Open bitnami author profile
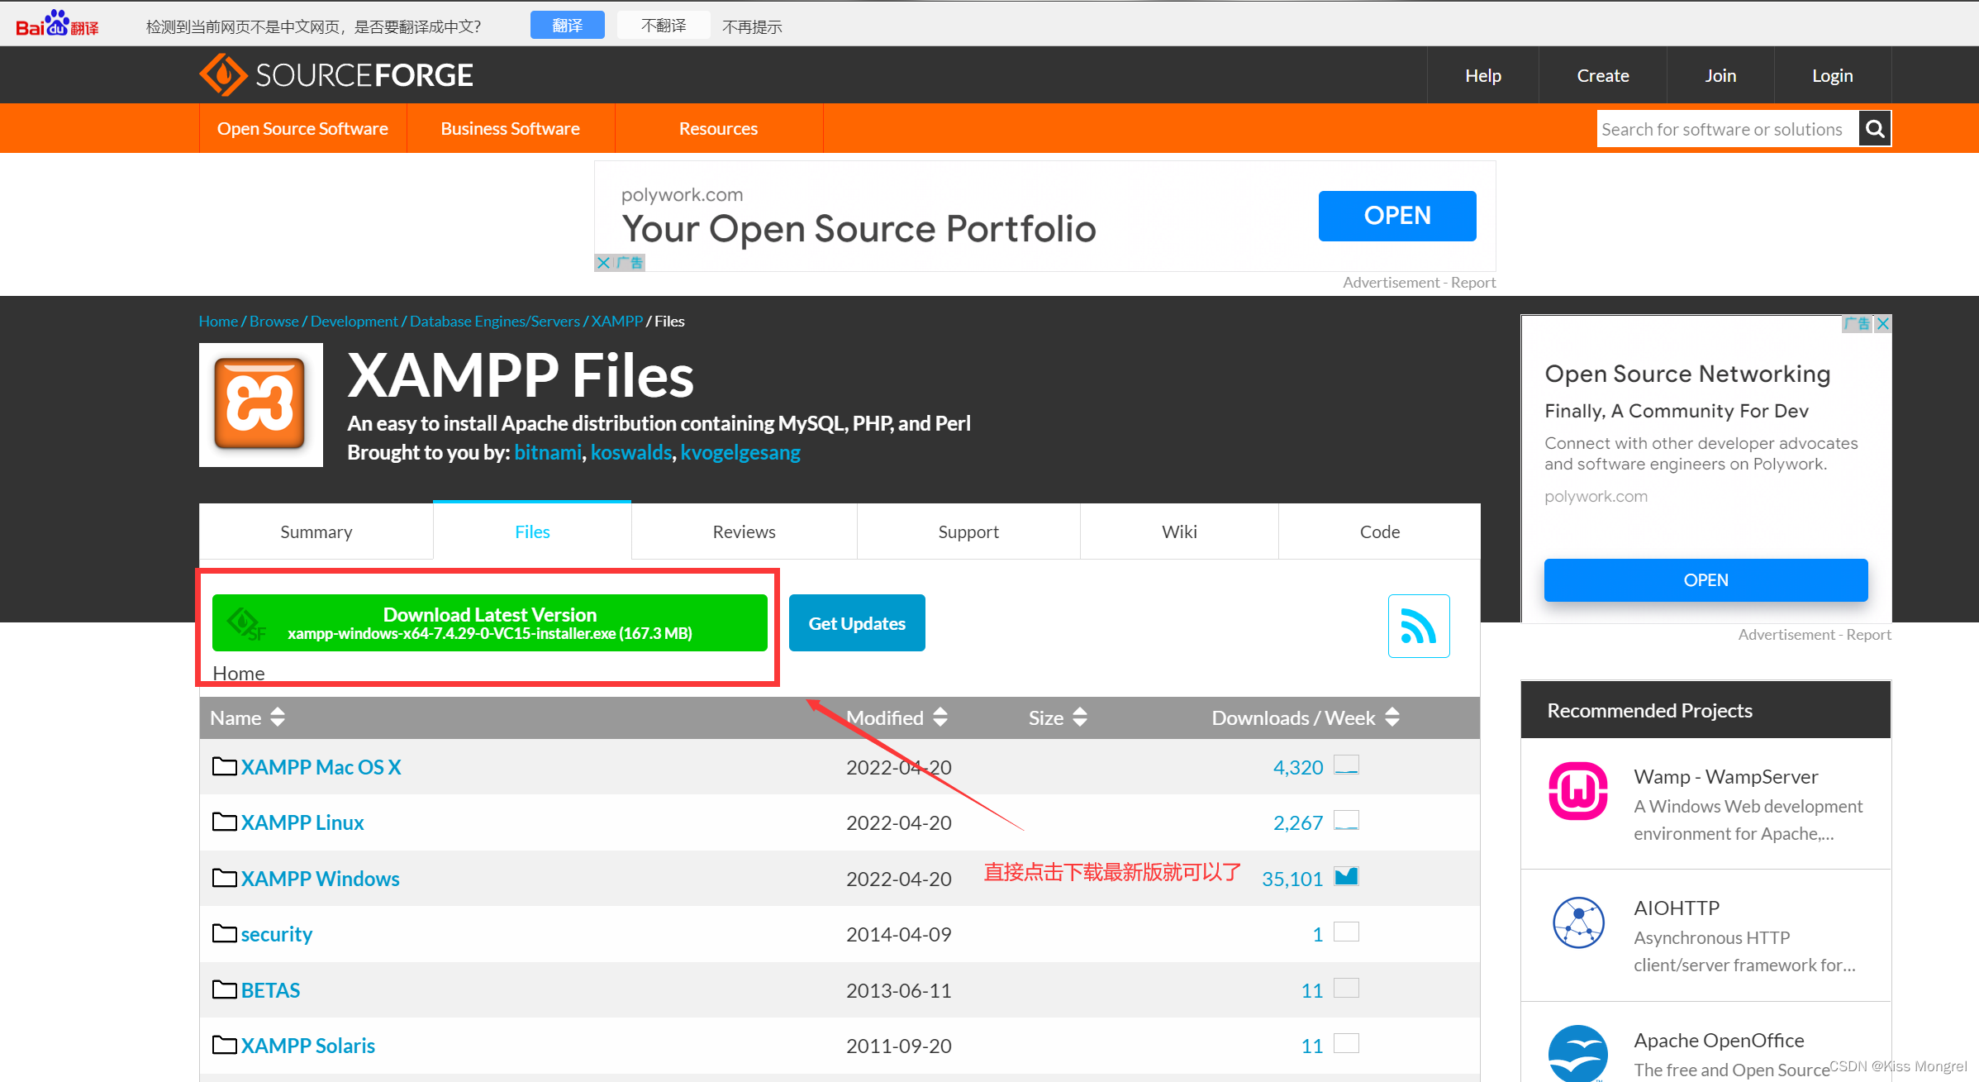Viewport: 1979px width, 1082px height. 548,452
